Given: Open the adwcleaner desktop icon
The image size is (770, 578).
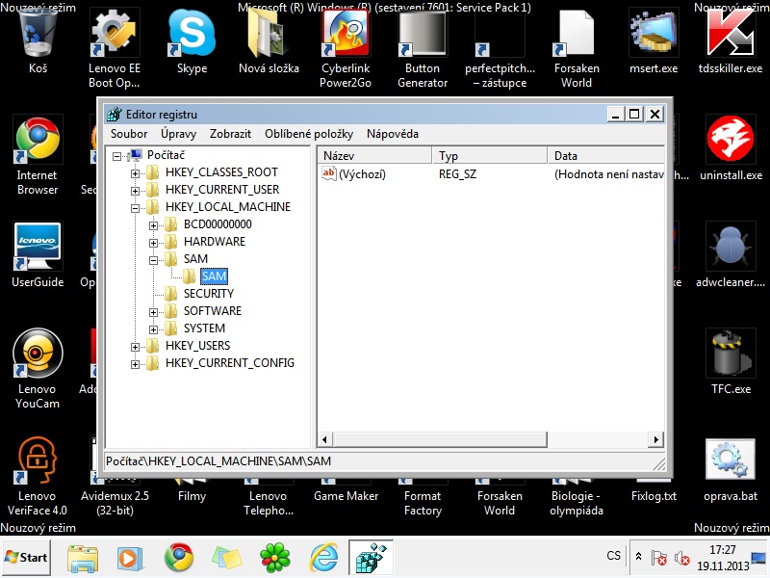Looking at the screenshot, I should pos(731,248).
